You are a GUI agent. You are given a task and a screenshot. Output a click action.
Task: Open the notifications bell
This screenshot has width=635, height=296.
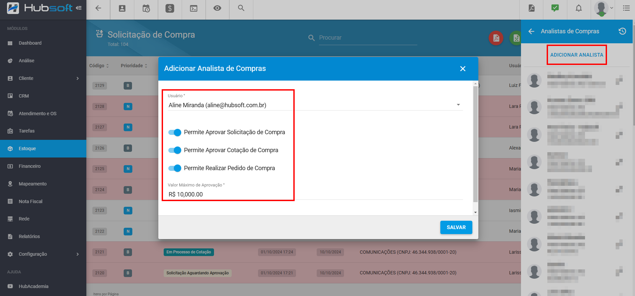(579, 8)
